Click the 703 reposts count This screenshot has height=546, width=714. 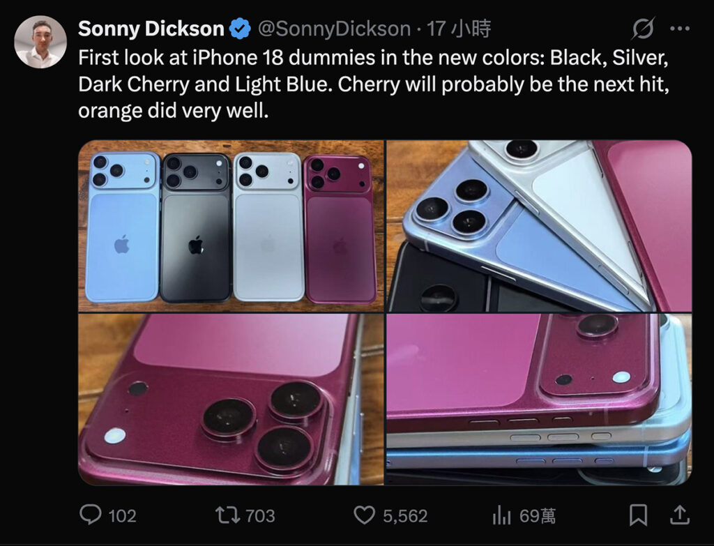coord(261,516)
